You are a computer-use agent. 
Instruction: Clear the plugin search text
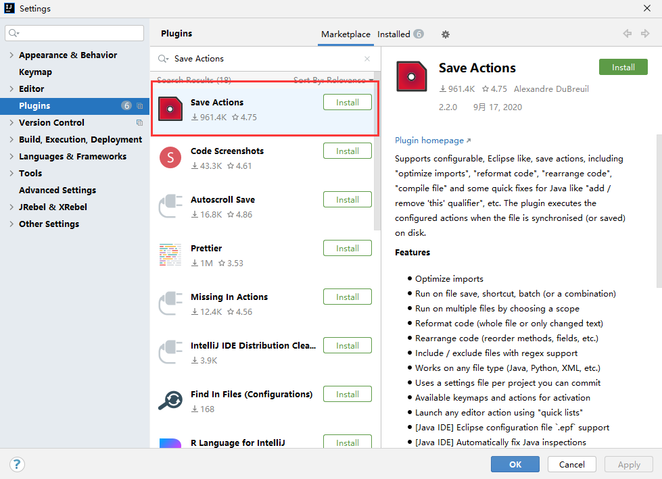(367, 59)
